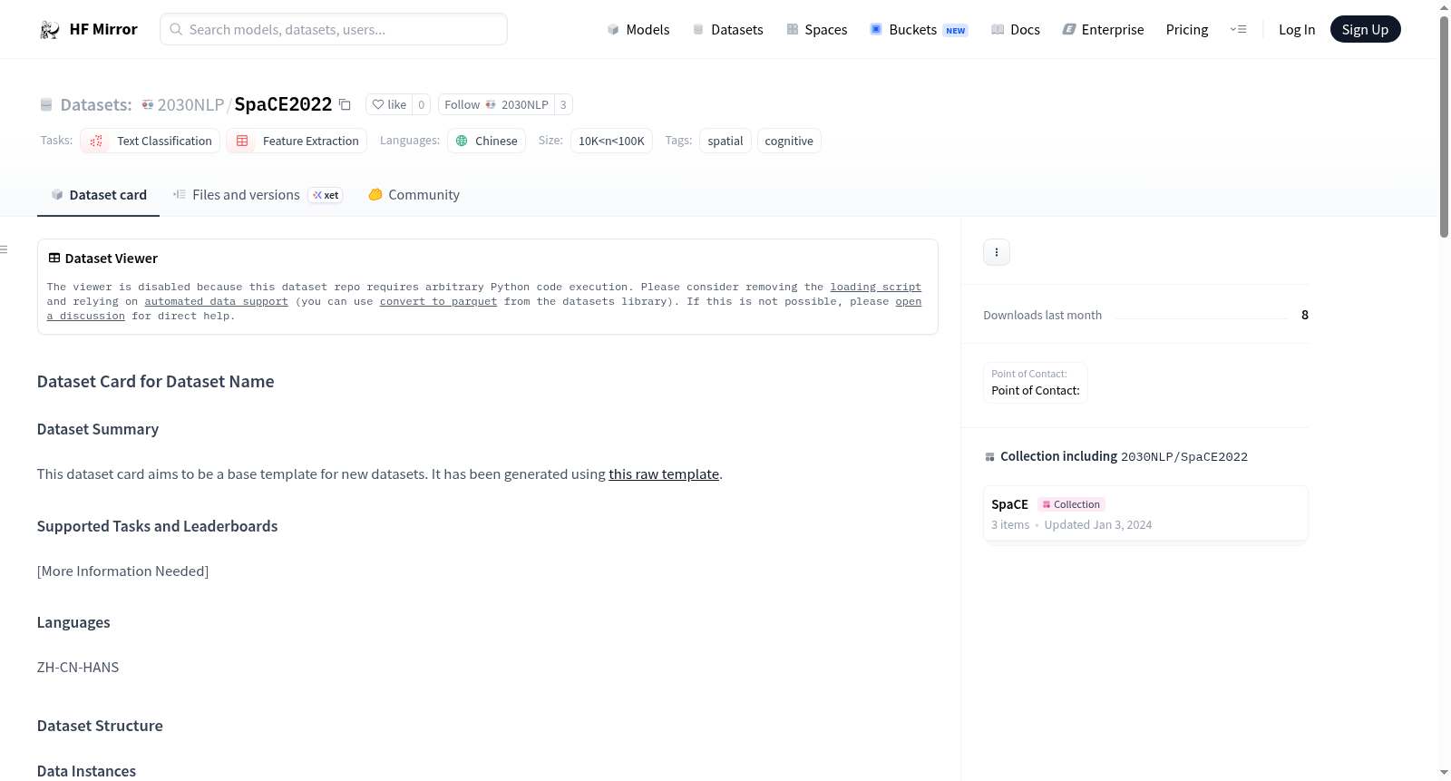Go to Spaces in top navigation
The image size is (1451, 781).
coord(816,29)
